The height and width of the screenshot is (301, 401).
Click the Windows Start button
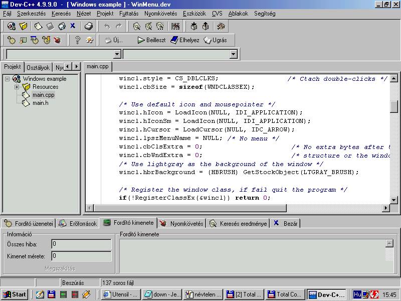[x=15, y=294]
